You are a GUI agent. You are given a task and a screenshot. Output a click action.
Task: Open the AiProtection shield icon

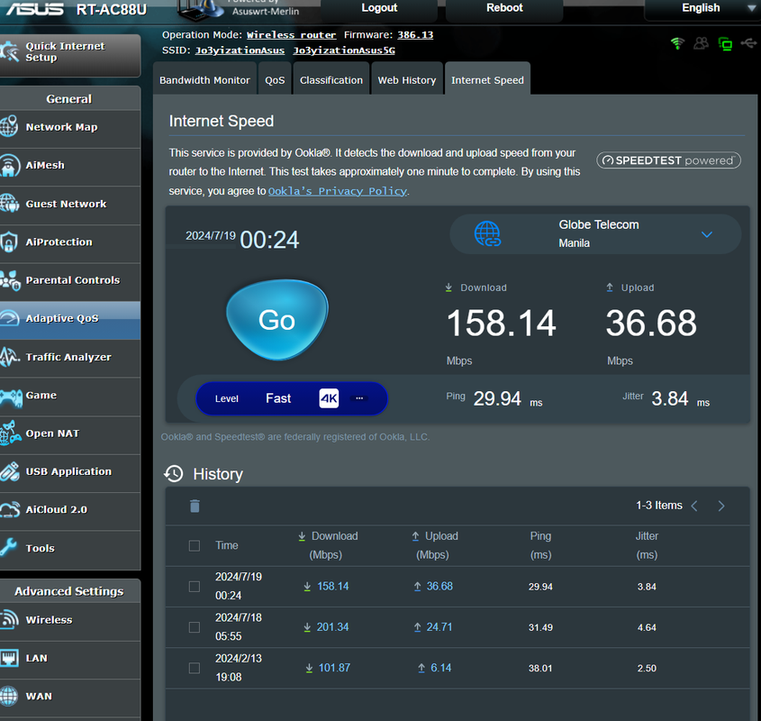coord(9,242)
